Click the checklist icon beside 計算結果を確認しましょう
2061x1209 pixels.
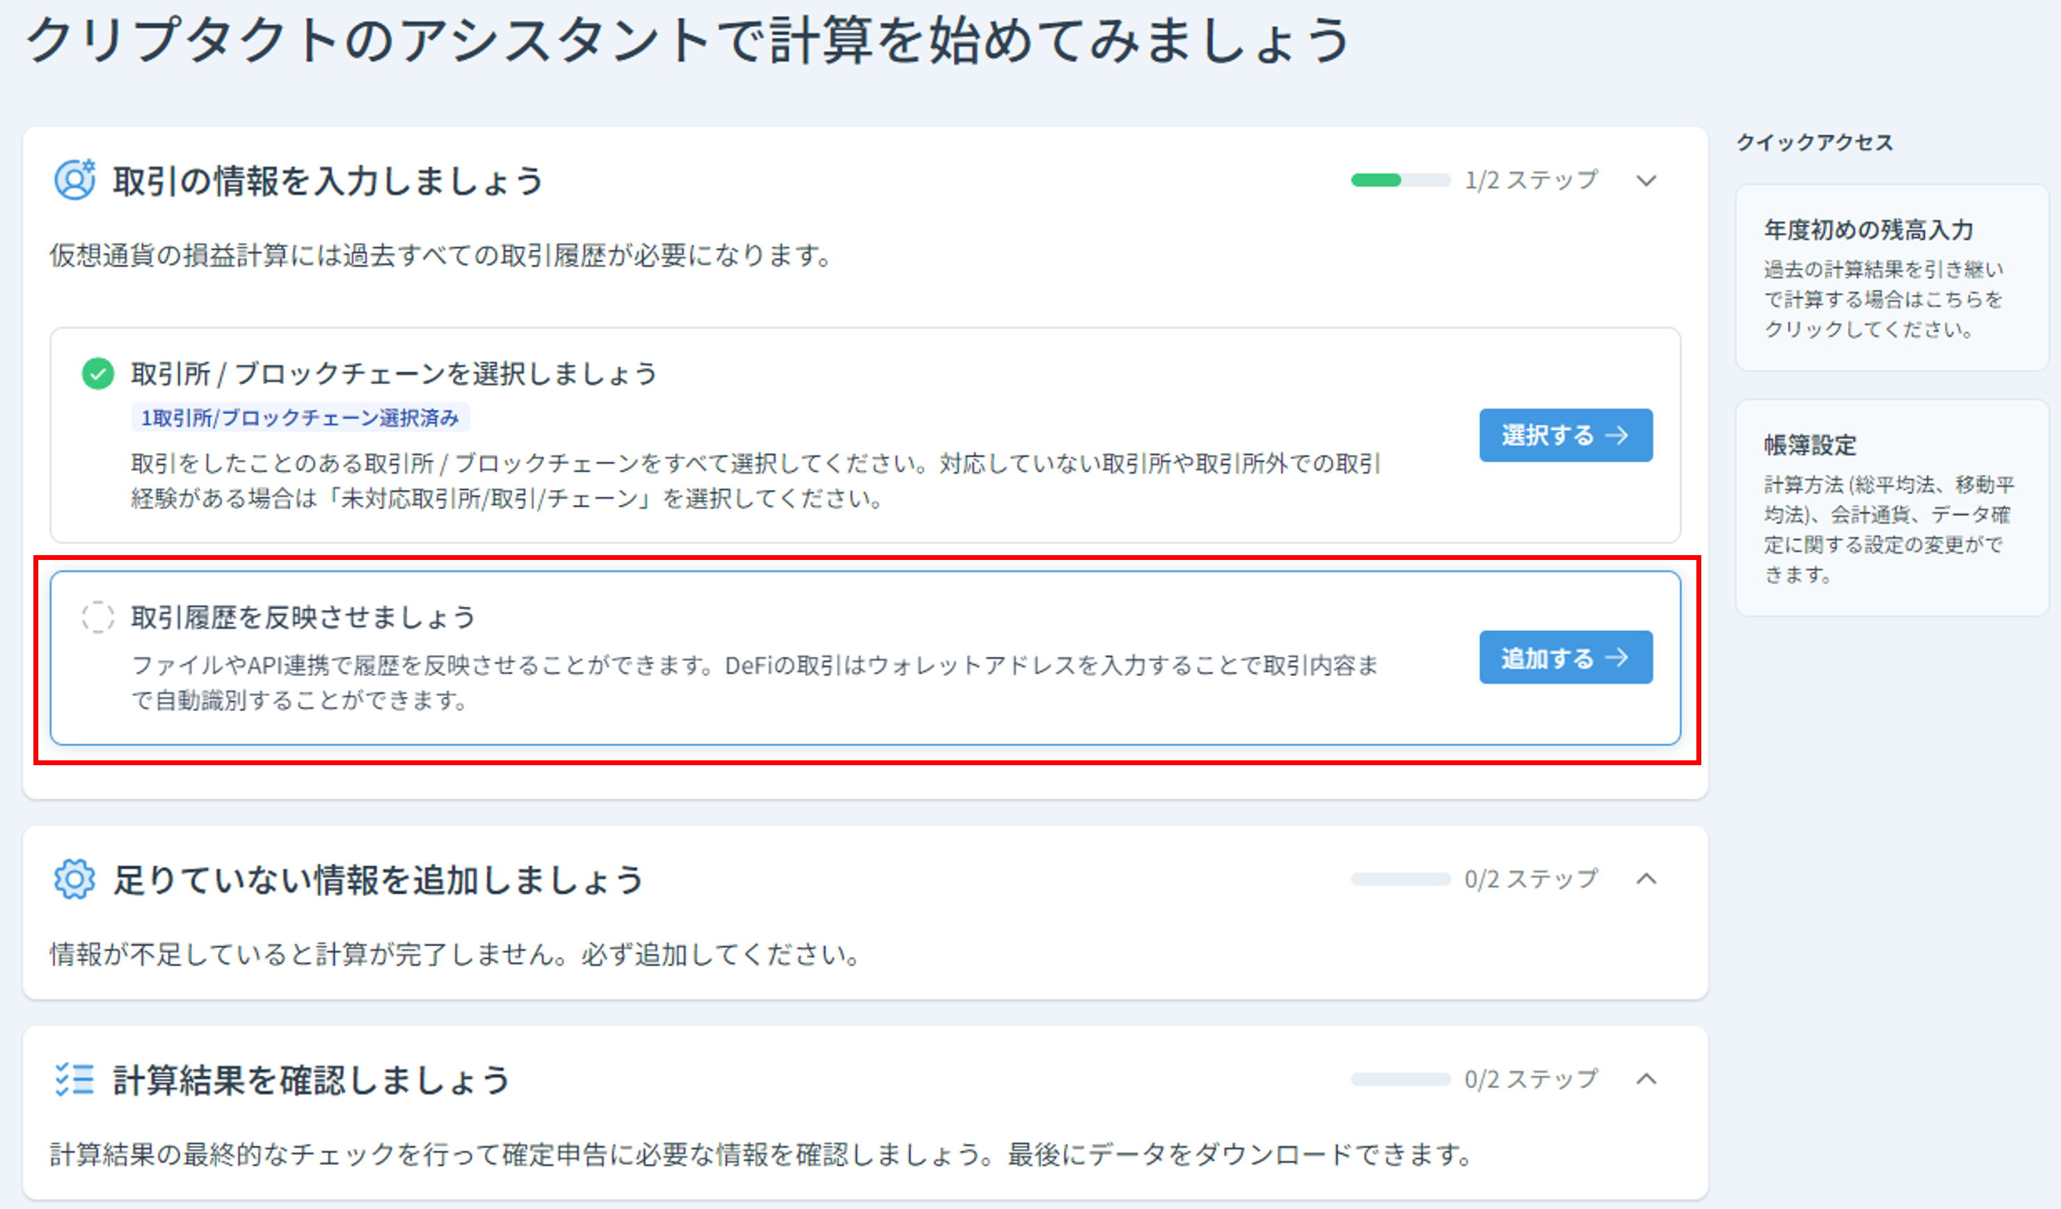tap(74, 1080)
